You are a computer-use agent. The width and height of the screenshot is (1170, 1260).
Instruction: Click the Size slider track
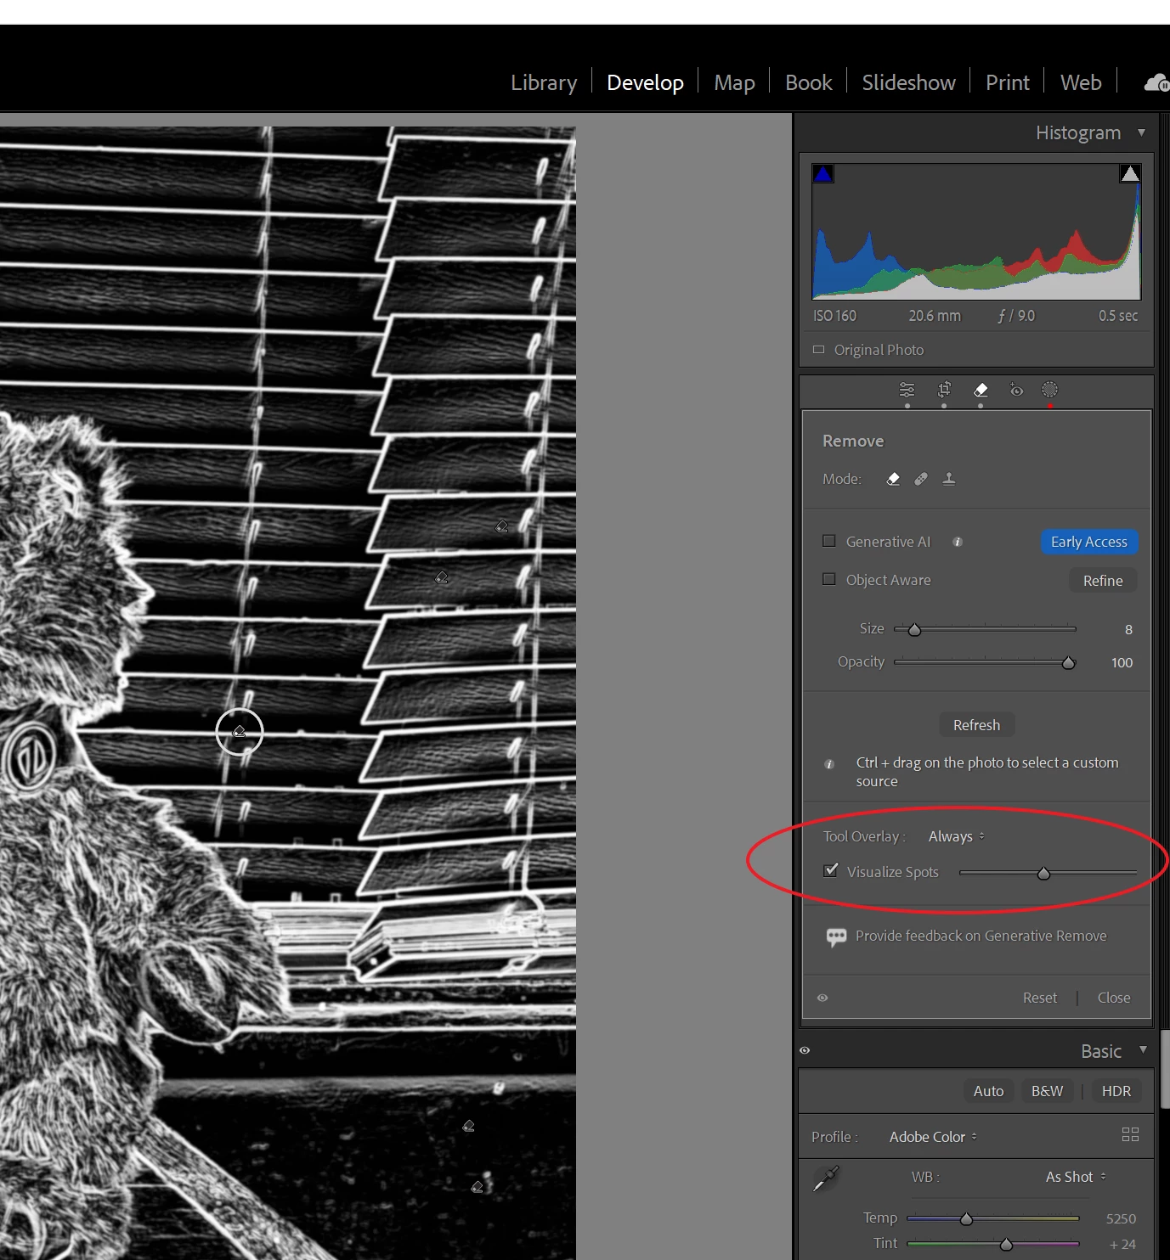(985, 629)
